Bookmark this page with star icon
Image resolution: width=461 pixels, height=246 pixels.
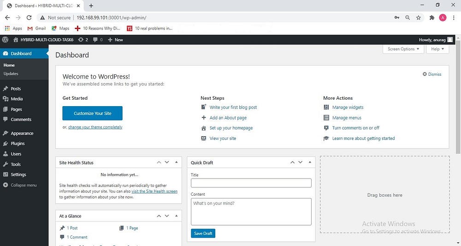click(x=419, y=18)
